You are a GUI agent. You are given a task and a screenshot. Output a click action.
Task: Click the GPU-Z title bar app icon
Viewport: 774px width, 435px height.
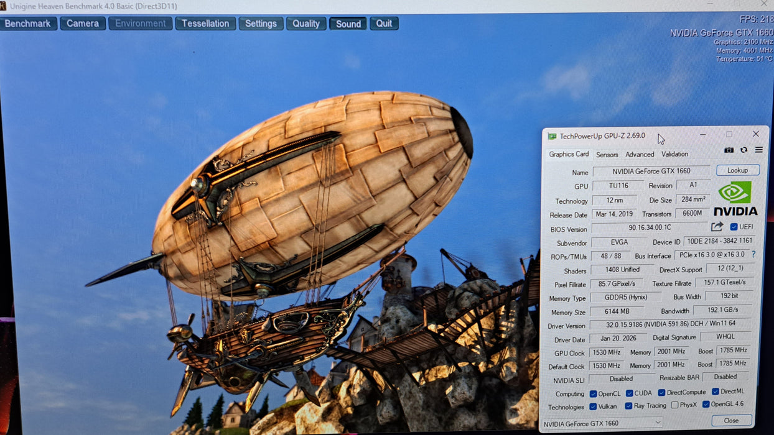552,136
